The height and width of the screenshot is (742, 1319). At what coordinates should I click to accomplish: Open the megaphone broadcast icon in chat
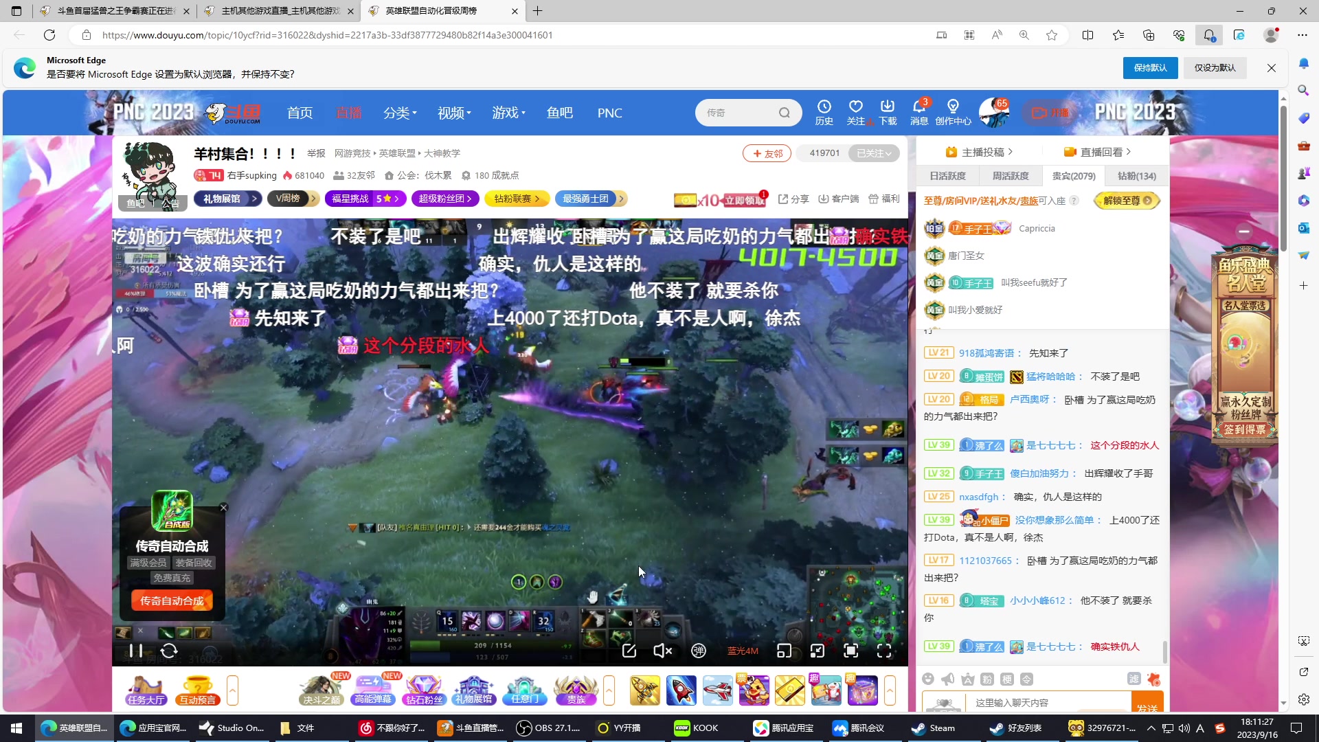click(x=948, y=679)
